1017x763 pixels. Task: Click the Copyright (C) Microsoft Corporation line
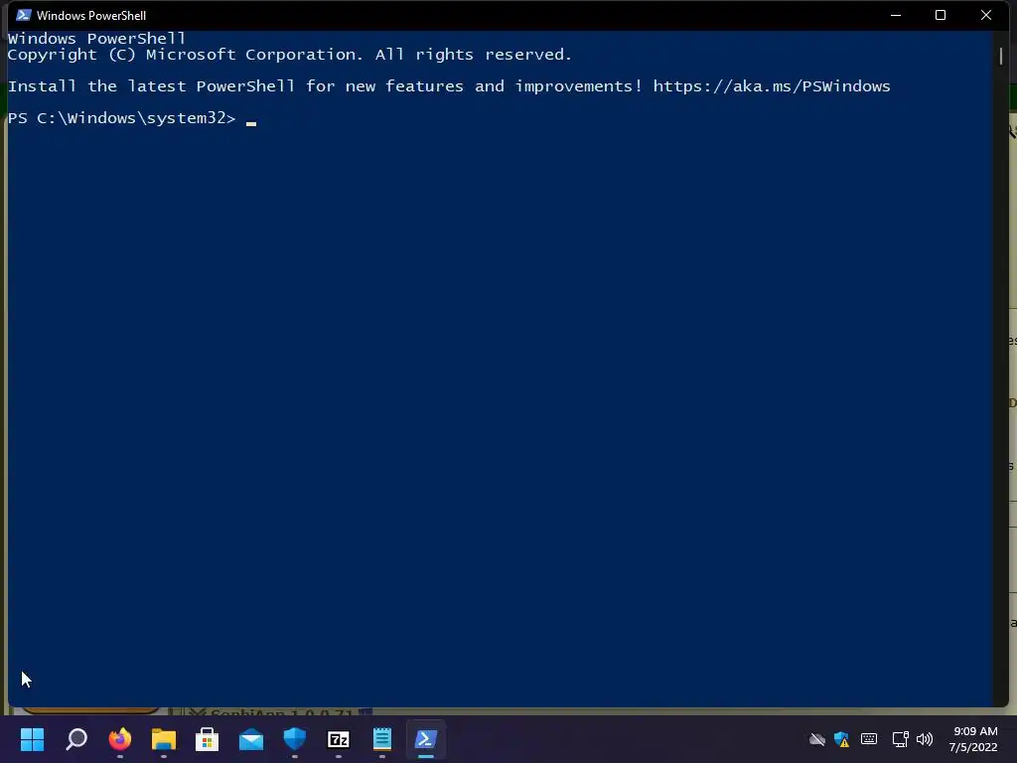pyautogui.click(x=290, y=55)
